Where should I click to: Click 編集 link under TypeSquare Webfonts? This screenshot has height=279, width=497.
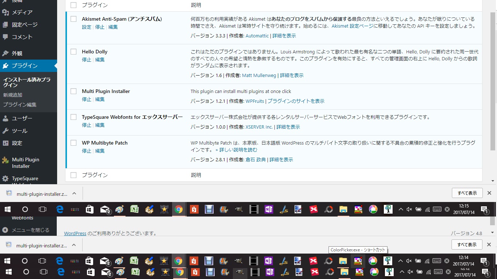pos(100,125)
